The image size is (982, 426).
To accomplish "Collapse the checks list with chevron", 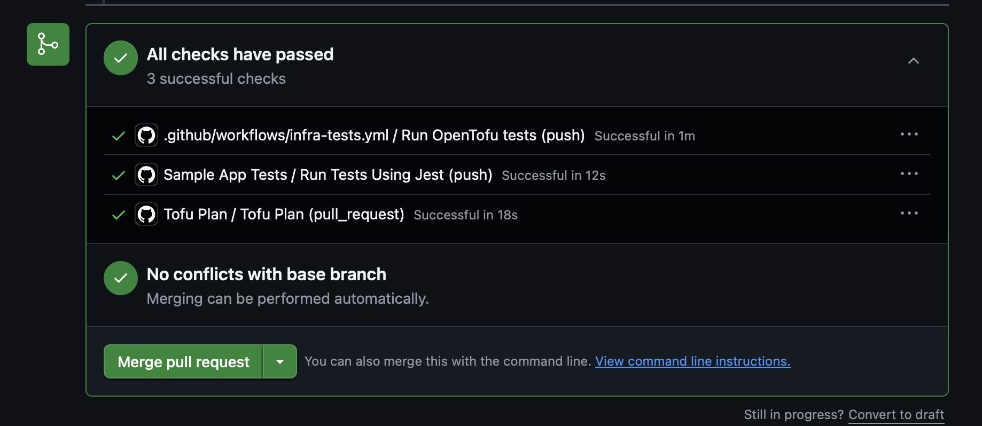I will [913, 61].
